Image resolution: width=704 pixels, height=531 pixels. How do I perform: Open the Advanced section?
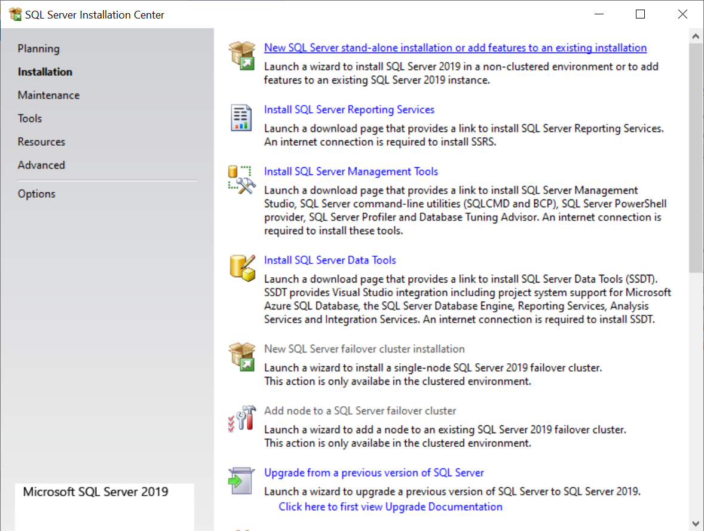[41, 165]
